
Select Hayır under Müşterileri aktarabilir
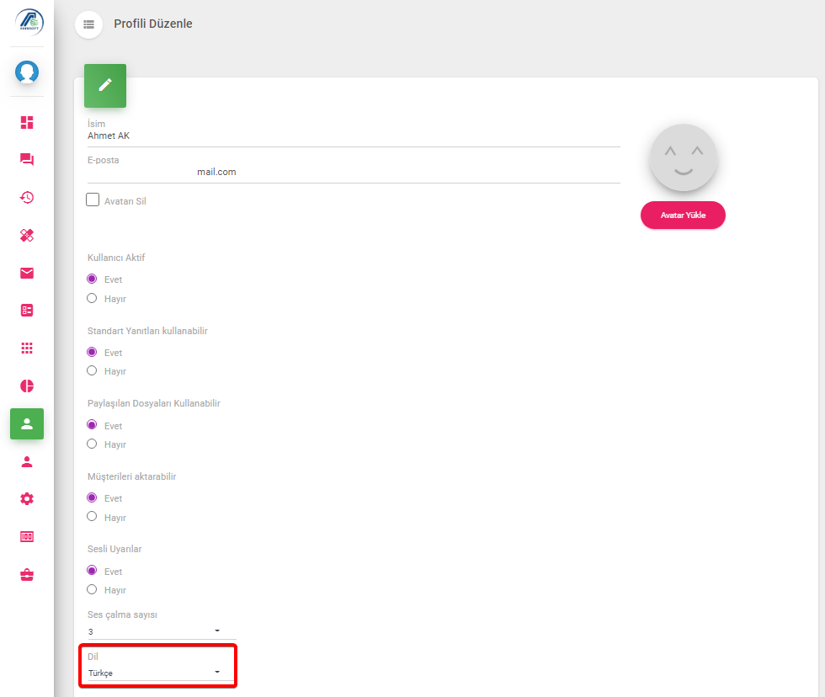(x=92, y=517)
